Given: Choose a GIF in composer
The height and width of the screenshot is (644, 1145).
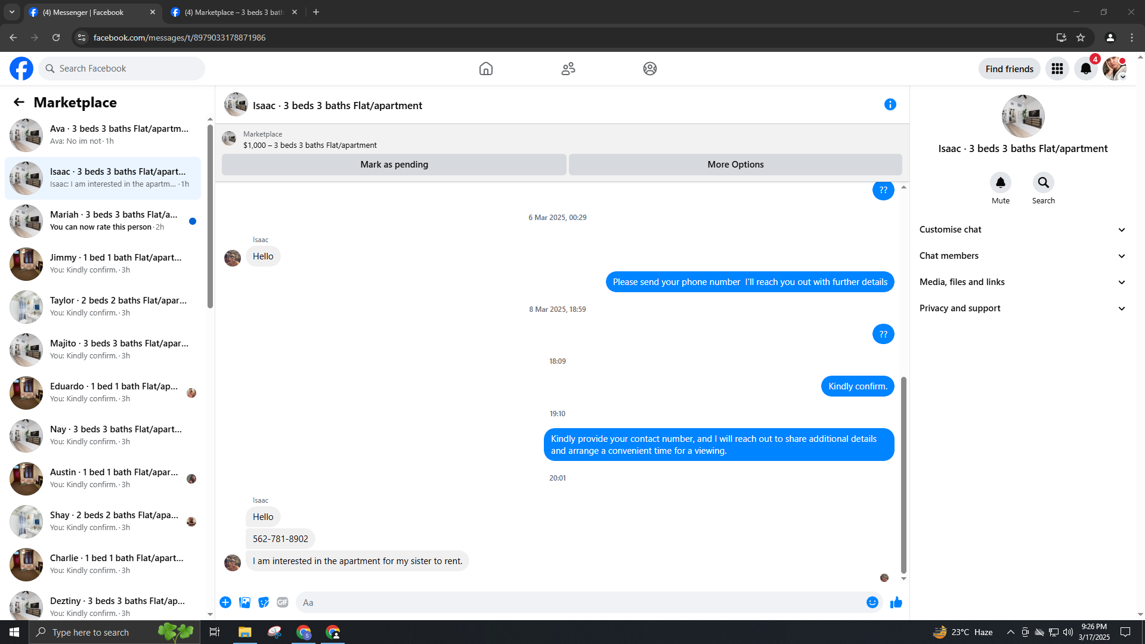Looking at the screenshot, I should tap(283, 602).
